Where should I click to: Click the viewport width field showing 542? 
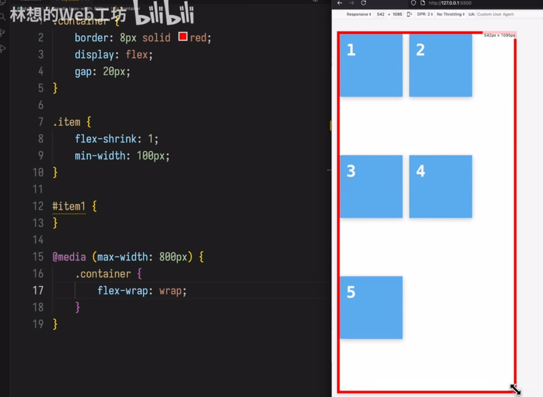(x=381, y=14)
